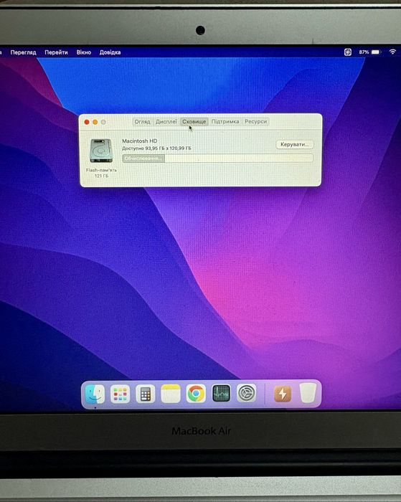401x502 pixels.
Task: Switch to the Огляд tab
Action: [142, 122]
